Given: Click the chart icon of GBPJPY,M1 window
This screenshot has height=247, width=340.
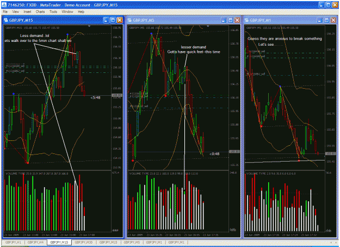Looking at the screenshot, I should tap(246, 20).
